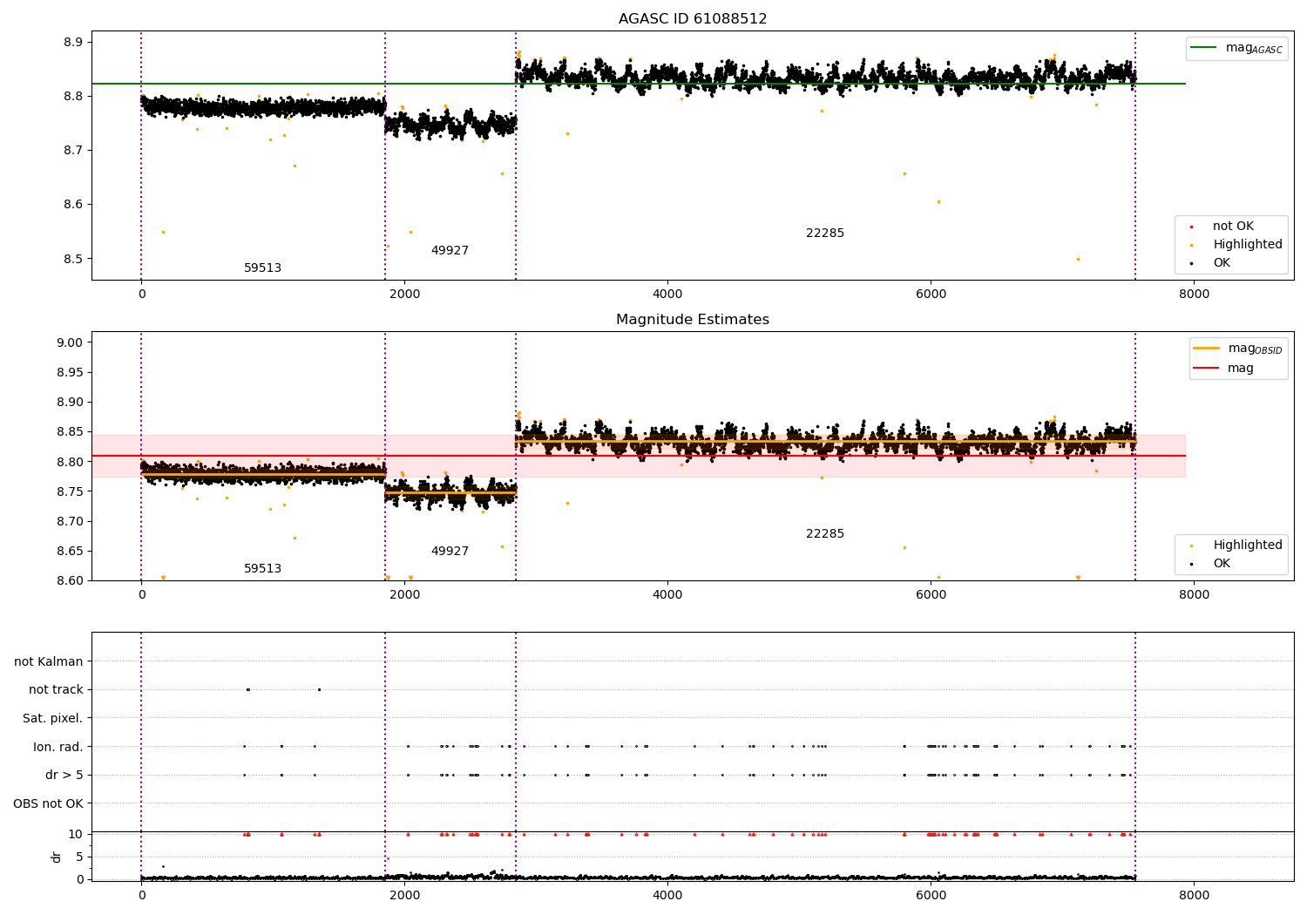
Task: Click OBSID label 22285 in middle plot
Action: pyautogui.click(x=824, y=534)
